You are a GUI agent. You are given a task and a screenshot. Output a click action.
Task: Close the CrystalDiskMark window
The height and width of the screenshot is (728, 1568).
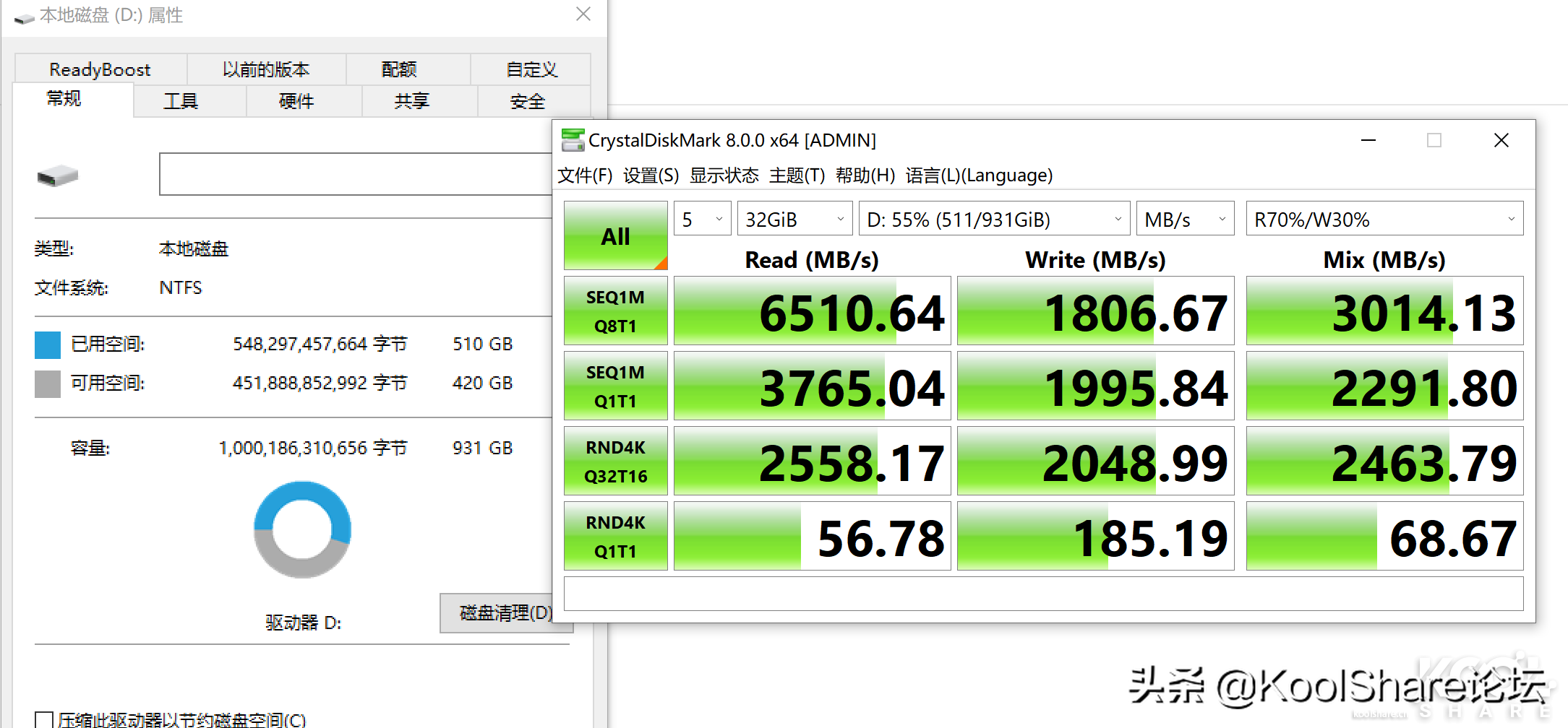(x=1501, y=140)
